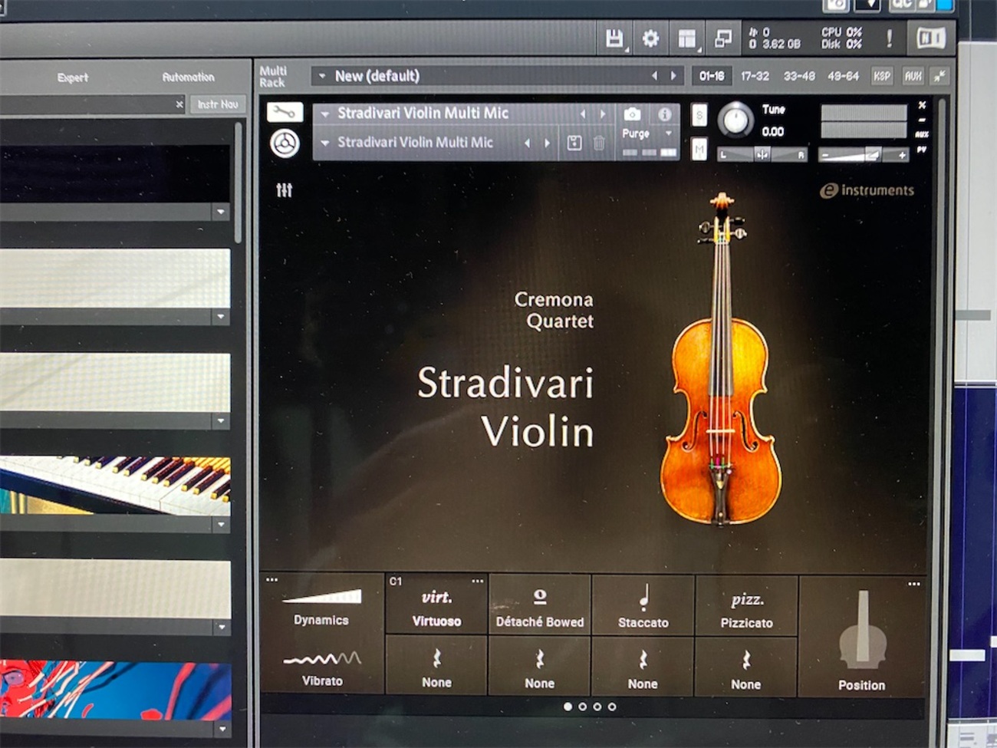Take a snapshot with the camera icon
The height and width of the screenshot is (748, 997).
633,114
